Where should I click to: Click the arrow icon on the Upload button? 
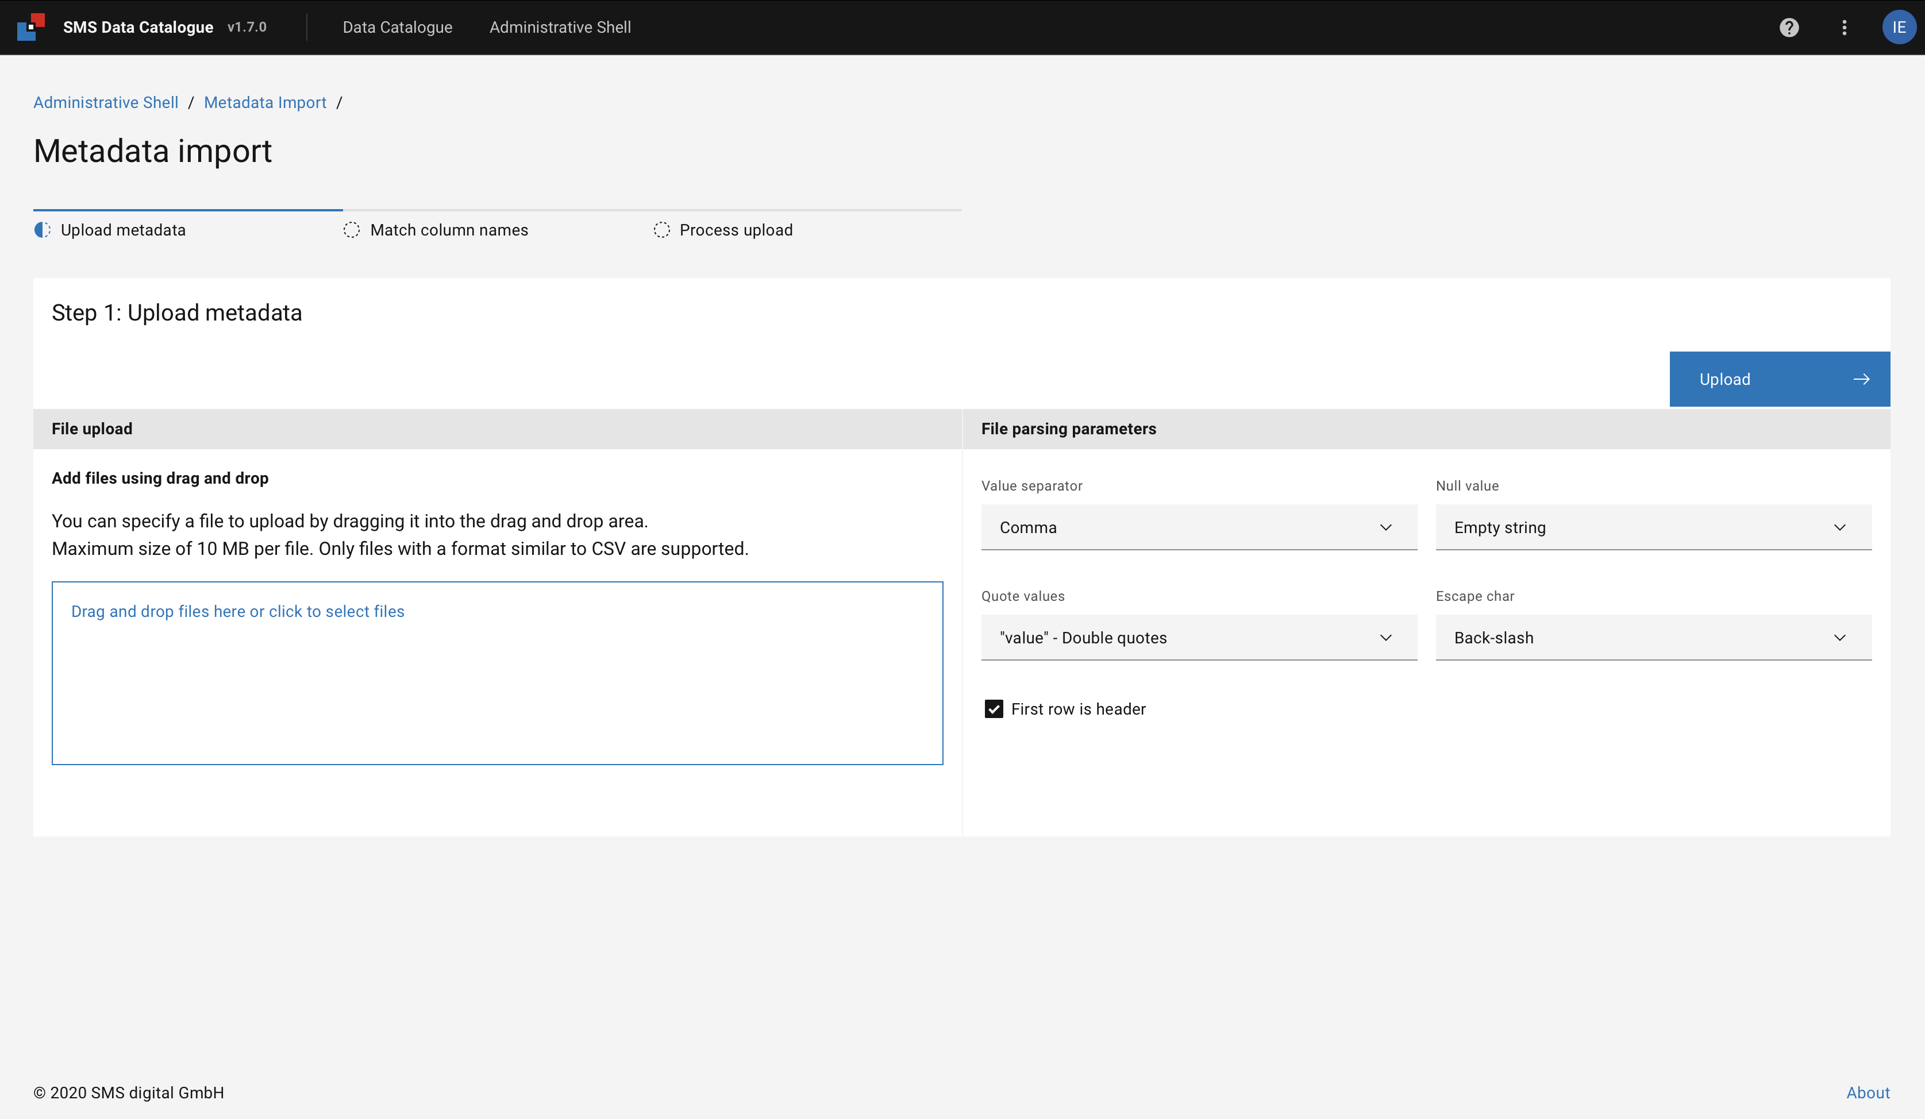pos(1861,379)
